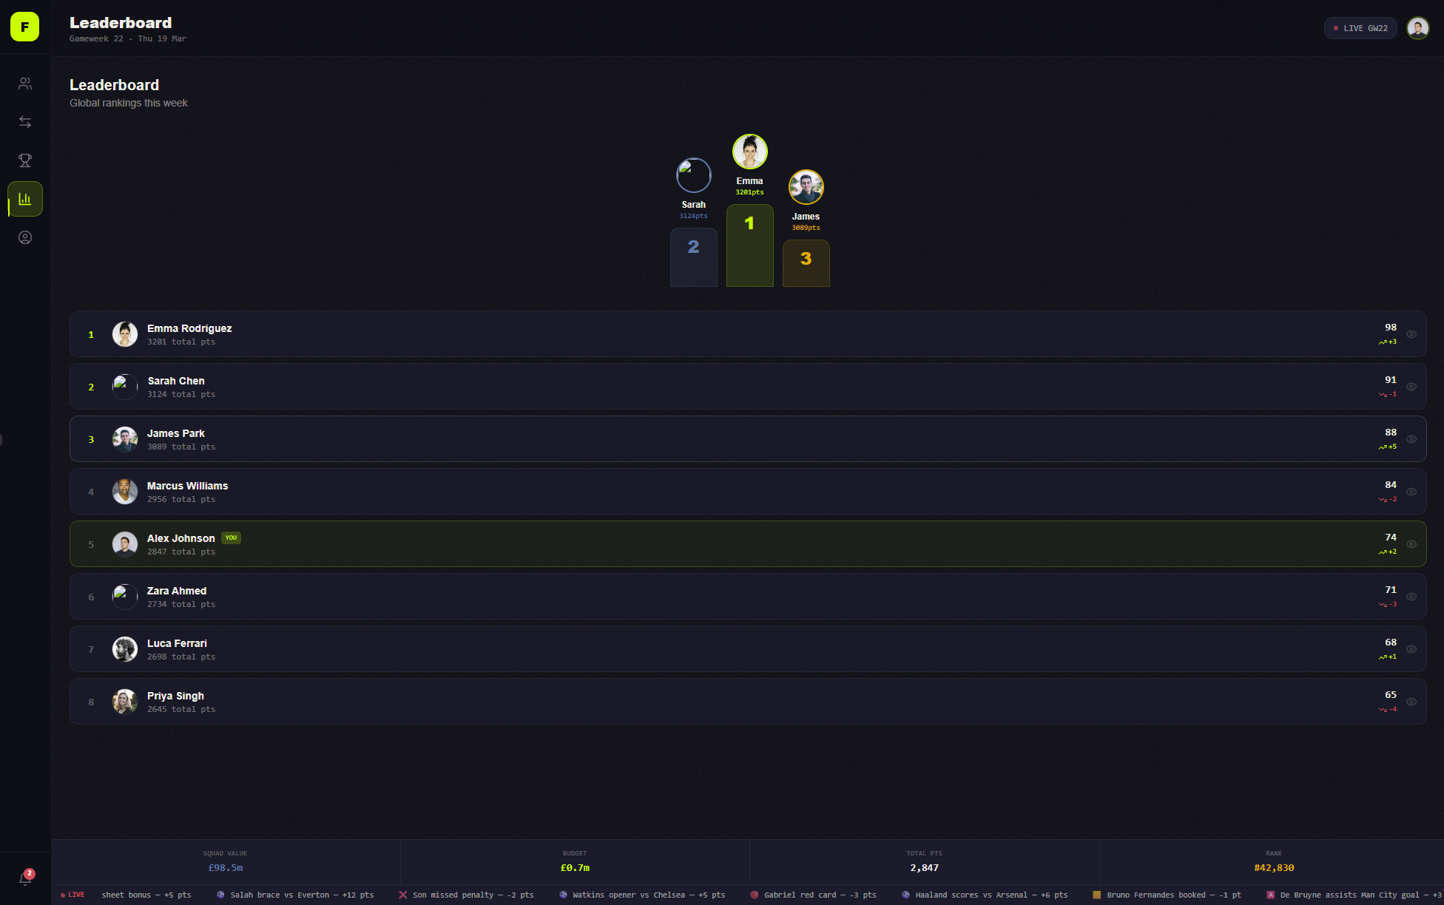Open the notifications bell with badge
1444x905 pixels.
click(25, 878)
